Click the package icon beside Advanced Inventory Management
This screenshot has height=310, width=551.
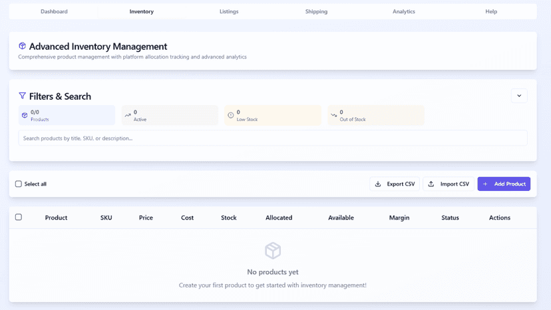tap(22, 46)
